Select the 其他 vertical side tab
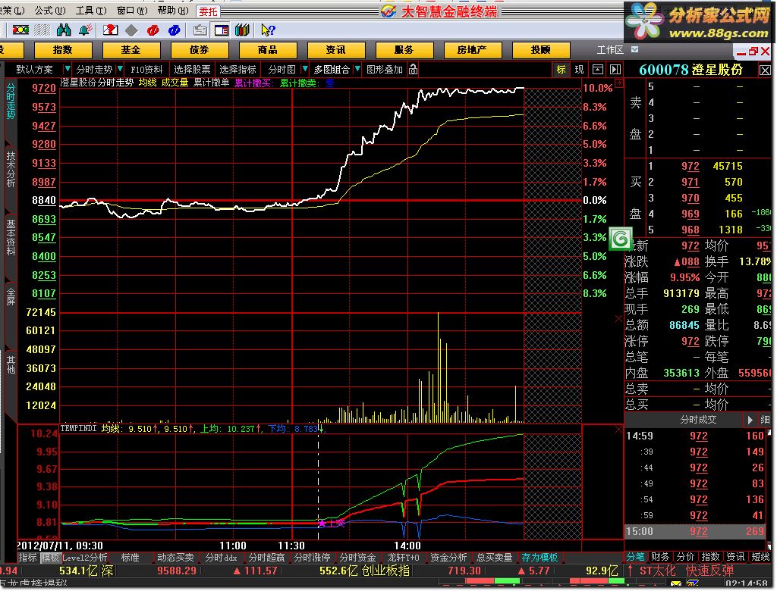 point(11,364)
